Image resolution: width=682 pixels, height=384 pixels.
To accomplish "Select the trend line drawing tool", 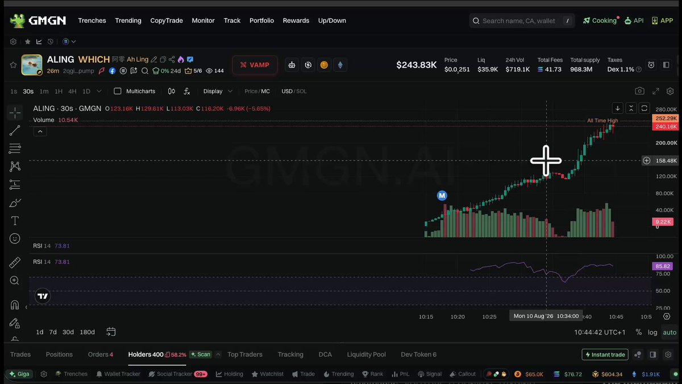I will (x=15, y=130).
